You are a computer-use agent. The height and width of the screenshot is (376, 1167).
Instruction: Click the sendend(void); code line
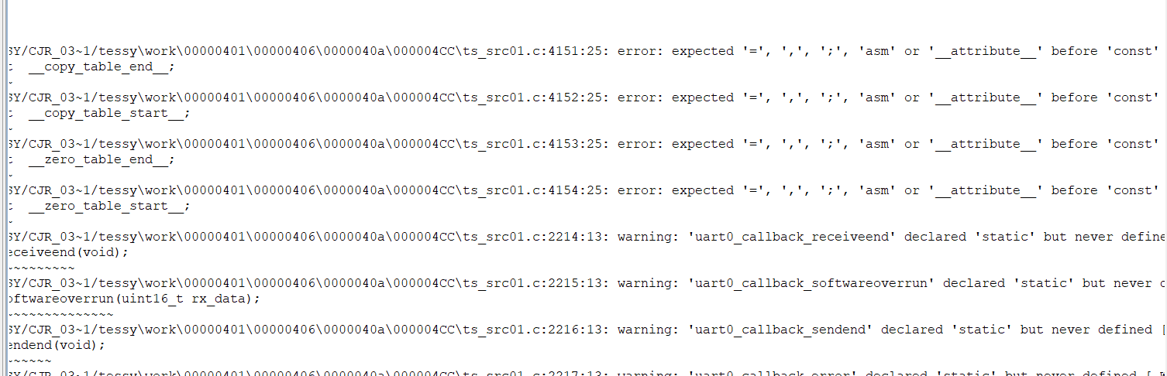(x=56, y=345)
